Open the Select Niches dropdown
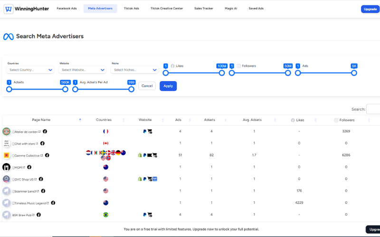This screenshot has width=380, height=237. click(134, 70)
